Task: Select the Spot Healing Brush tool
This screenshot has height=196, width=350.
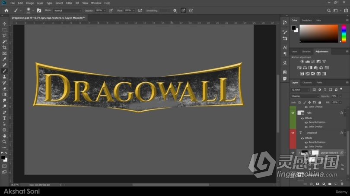Action: 4,65
